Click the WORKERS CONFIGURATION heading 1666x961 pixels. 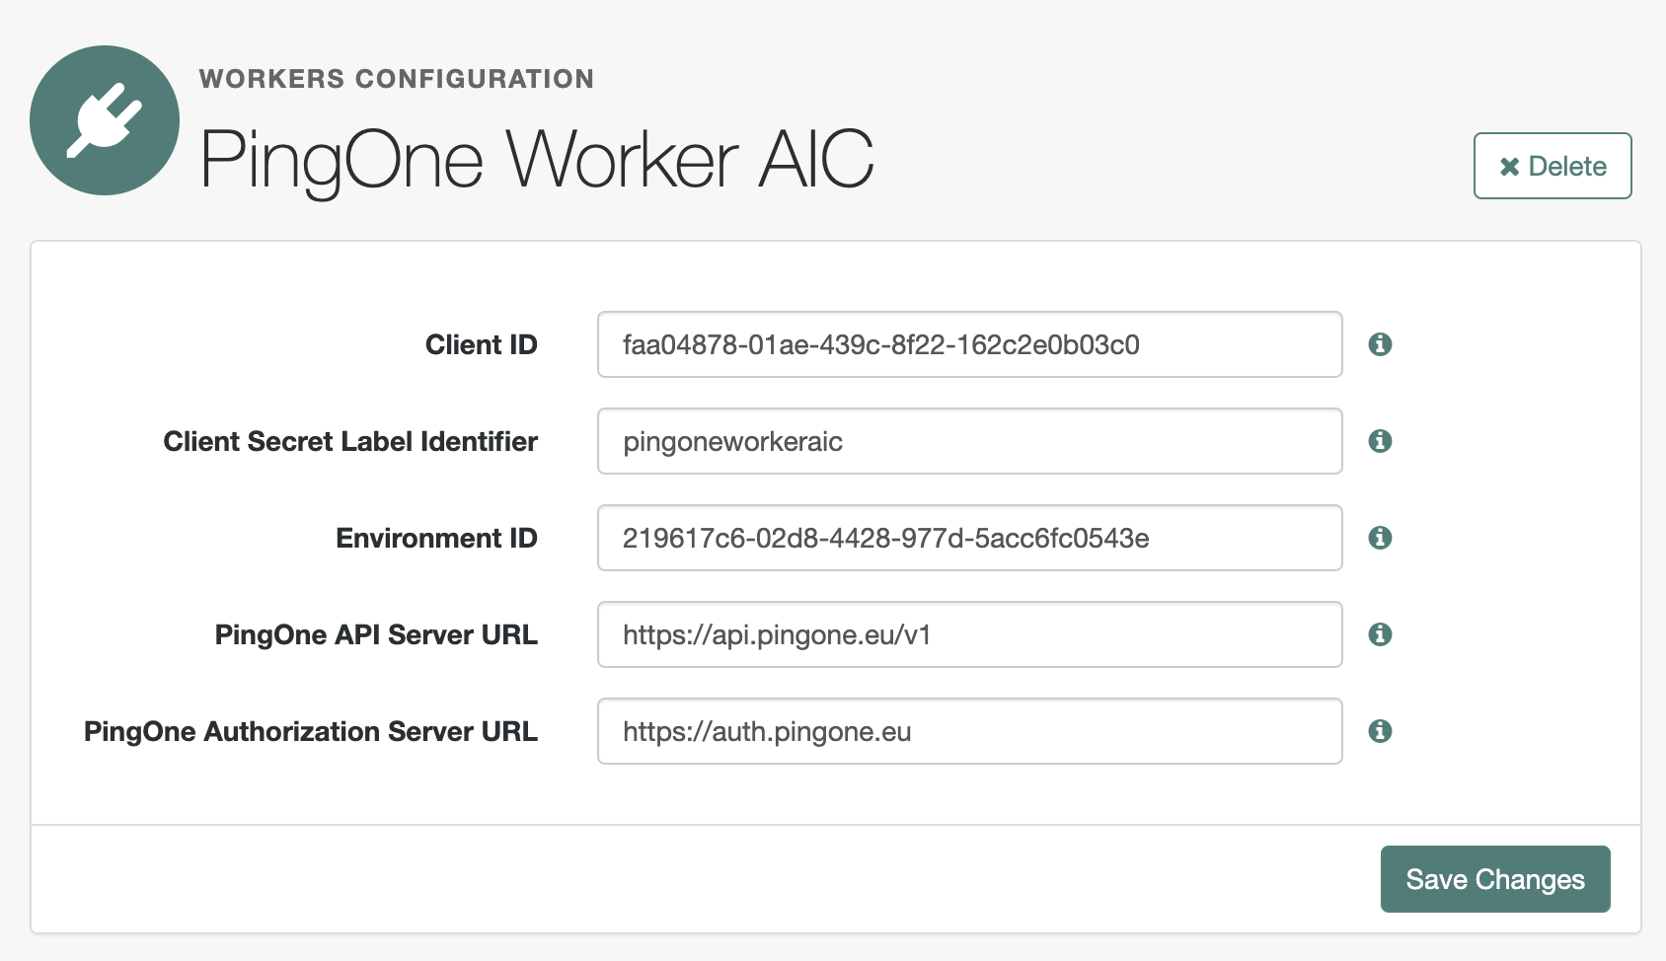click(x=397, y=78)
